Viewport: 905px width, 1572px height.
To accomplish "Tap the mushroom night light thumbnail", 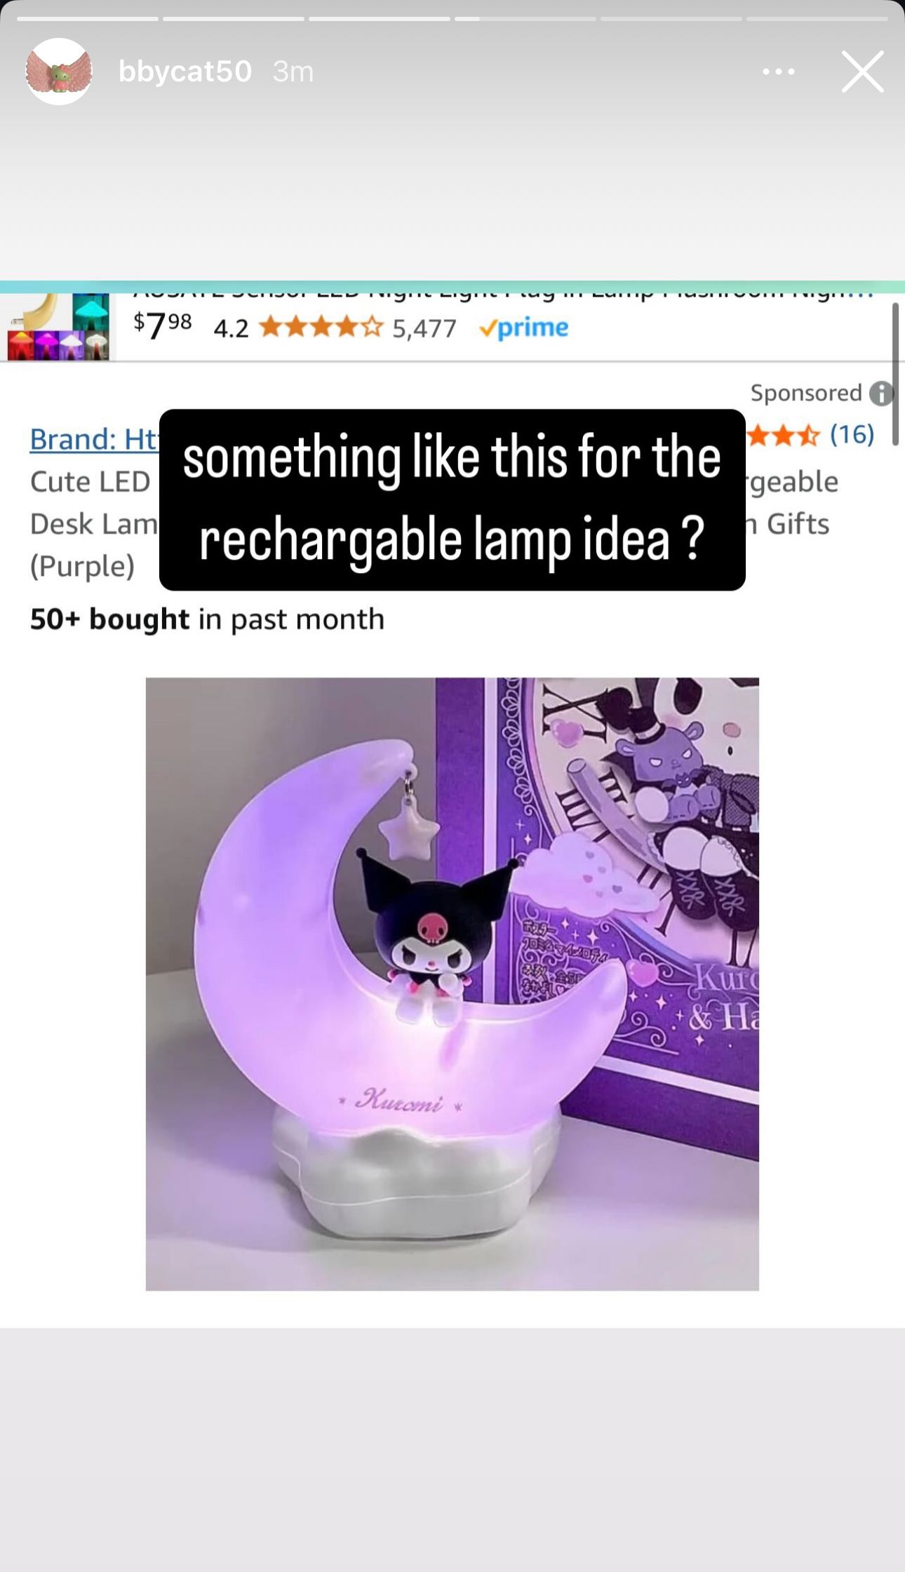I will click(58, 327).
